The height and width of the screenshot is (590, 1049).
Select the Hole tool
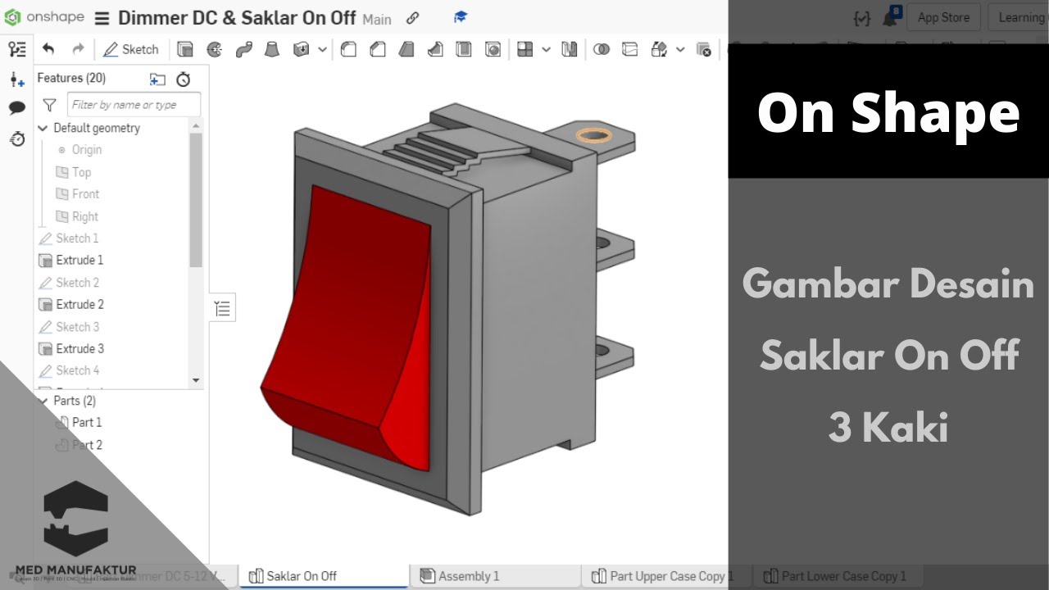click(x=493, y=49)
